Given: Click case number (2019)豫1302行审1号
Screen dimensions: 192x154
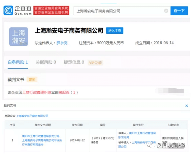Looking at the screenshot, I should (x=103, y=140).
